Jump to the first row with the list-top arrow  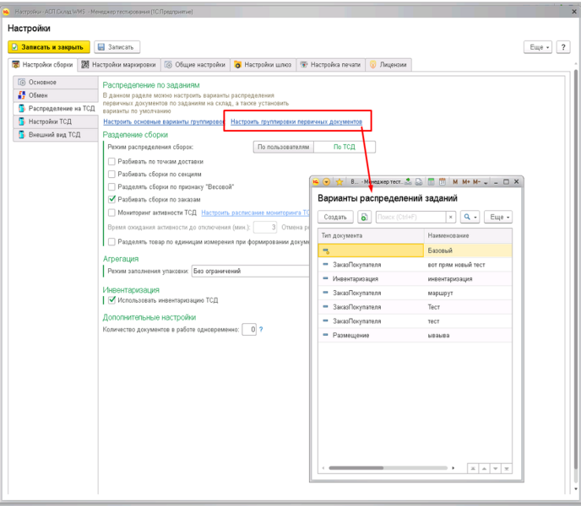(473, 469)
